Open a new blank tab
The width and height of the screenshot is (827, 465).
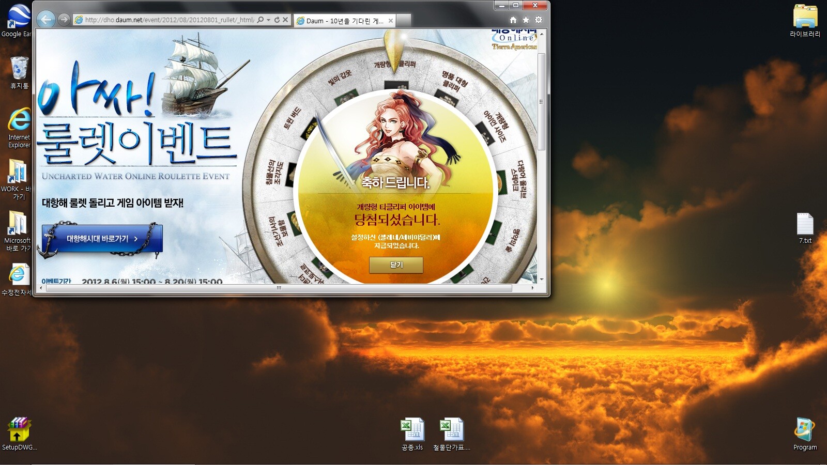point(404,21)
